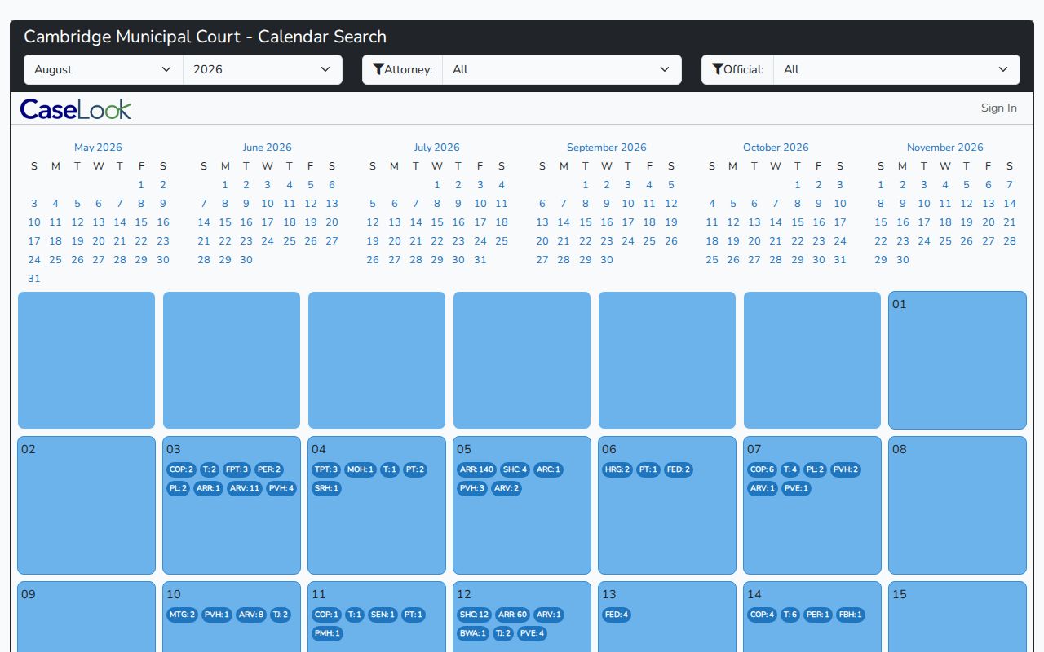Select the MTG:2 badge on day 10
Image resolution: width=1044 pixels, height=652 pixels.
pos(182,615)
